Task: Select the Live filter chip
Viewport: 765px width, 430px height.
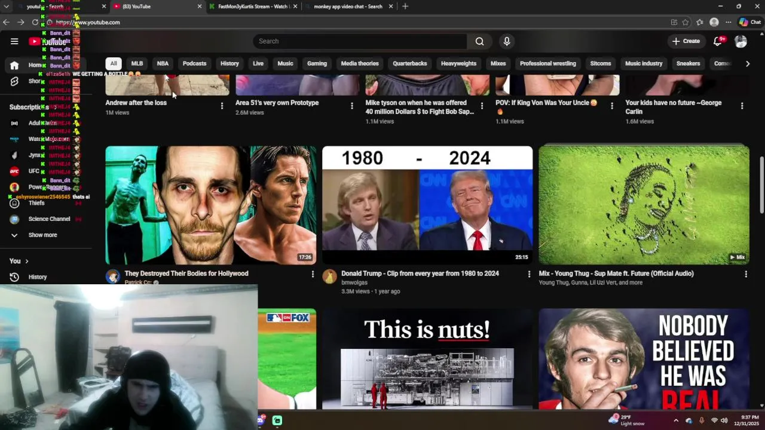Action: click(x=258, y=63)
